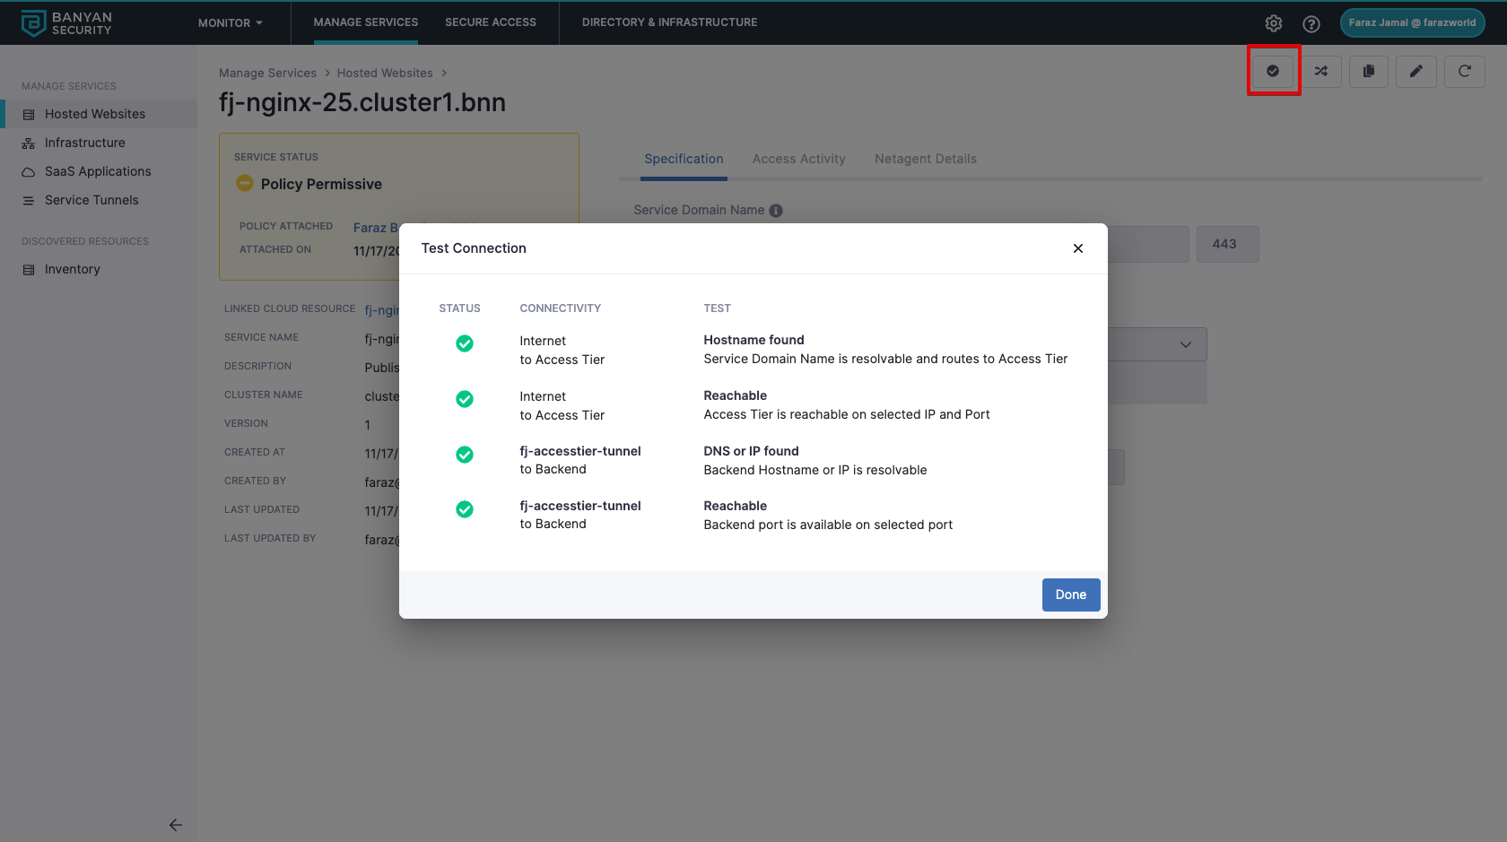The width and height of the screenshot is (1507, 842).
Task: Click the shuffle arrows toolbar icon
Action: click(1321, 71)
